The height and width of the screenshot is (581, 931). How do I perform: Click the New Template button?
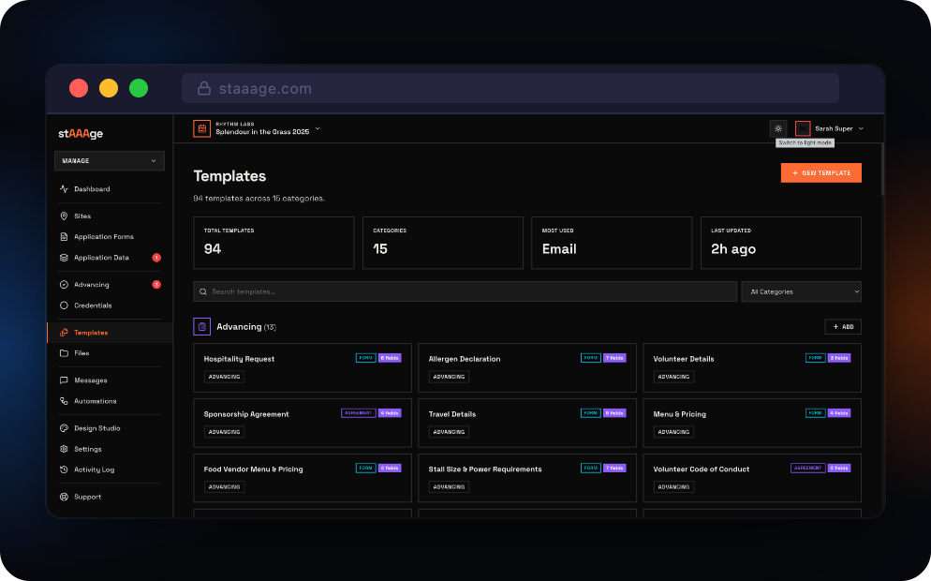click(820, 173)
